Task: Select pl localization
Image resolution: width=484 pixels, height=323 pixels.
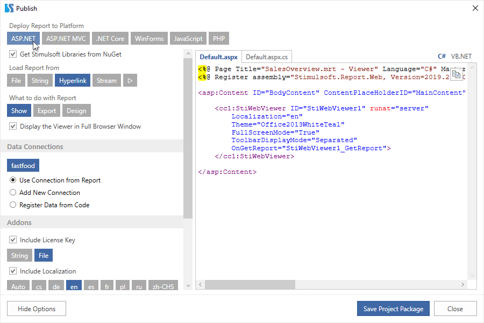Action: 123,286
